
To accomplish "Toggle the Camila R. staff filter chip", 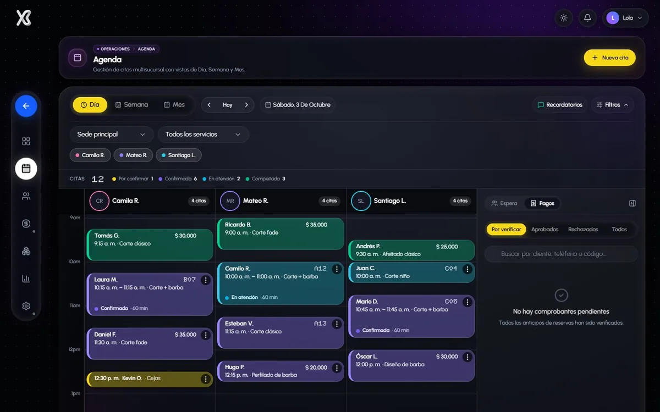I will [90, 155].
